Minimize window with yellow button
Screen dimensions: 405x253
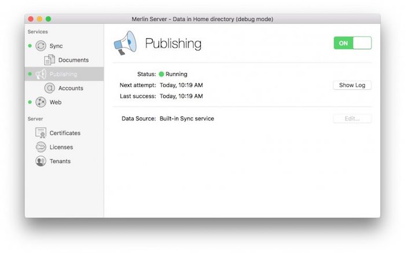pyautogui.click(x=39, y=19)
